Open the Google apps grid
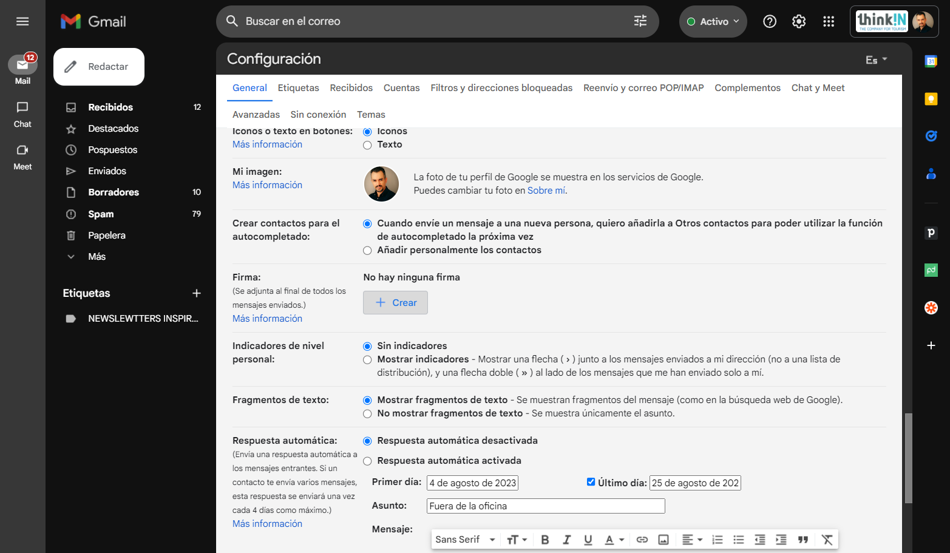 (x=829, y=21)
